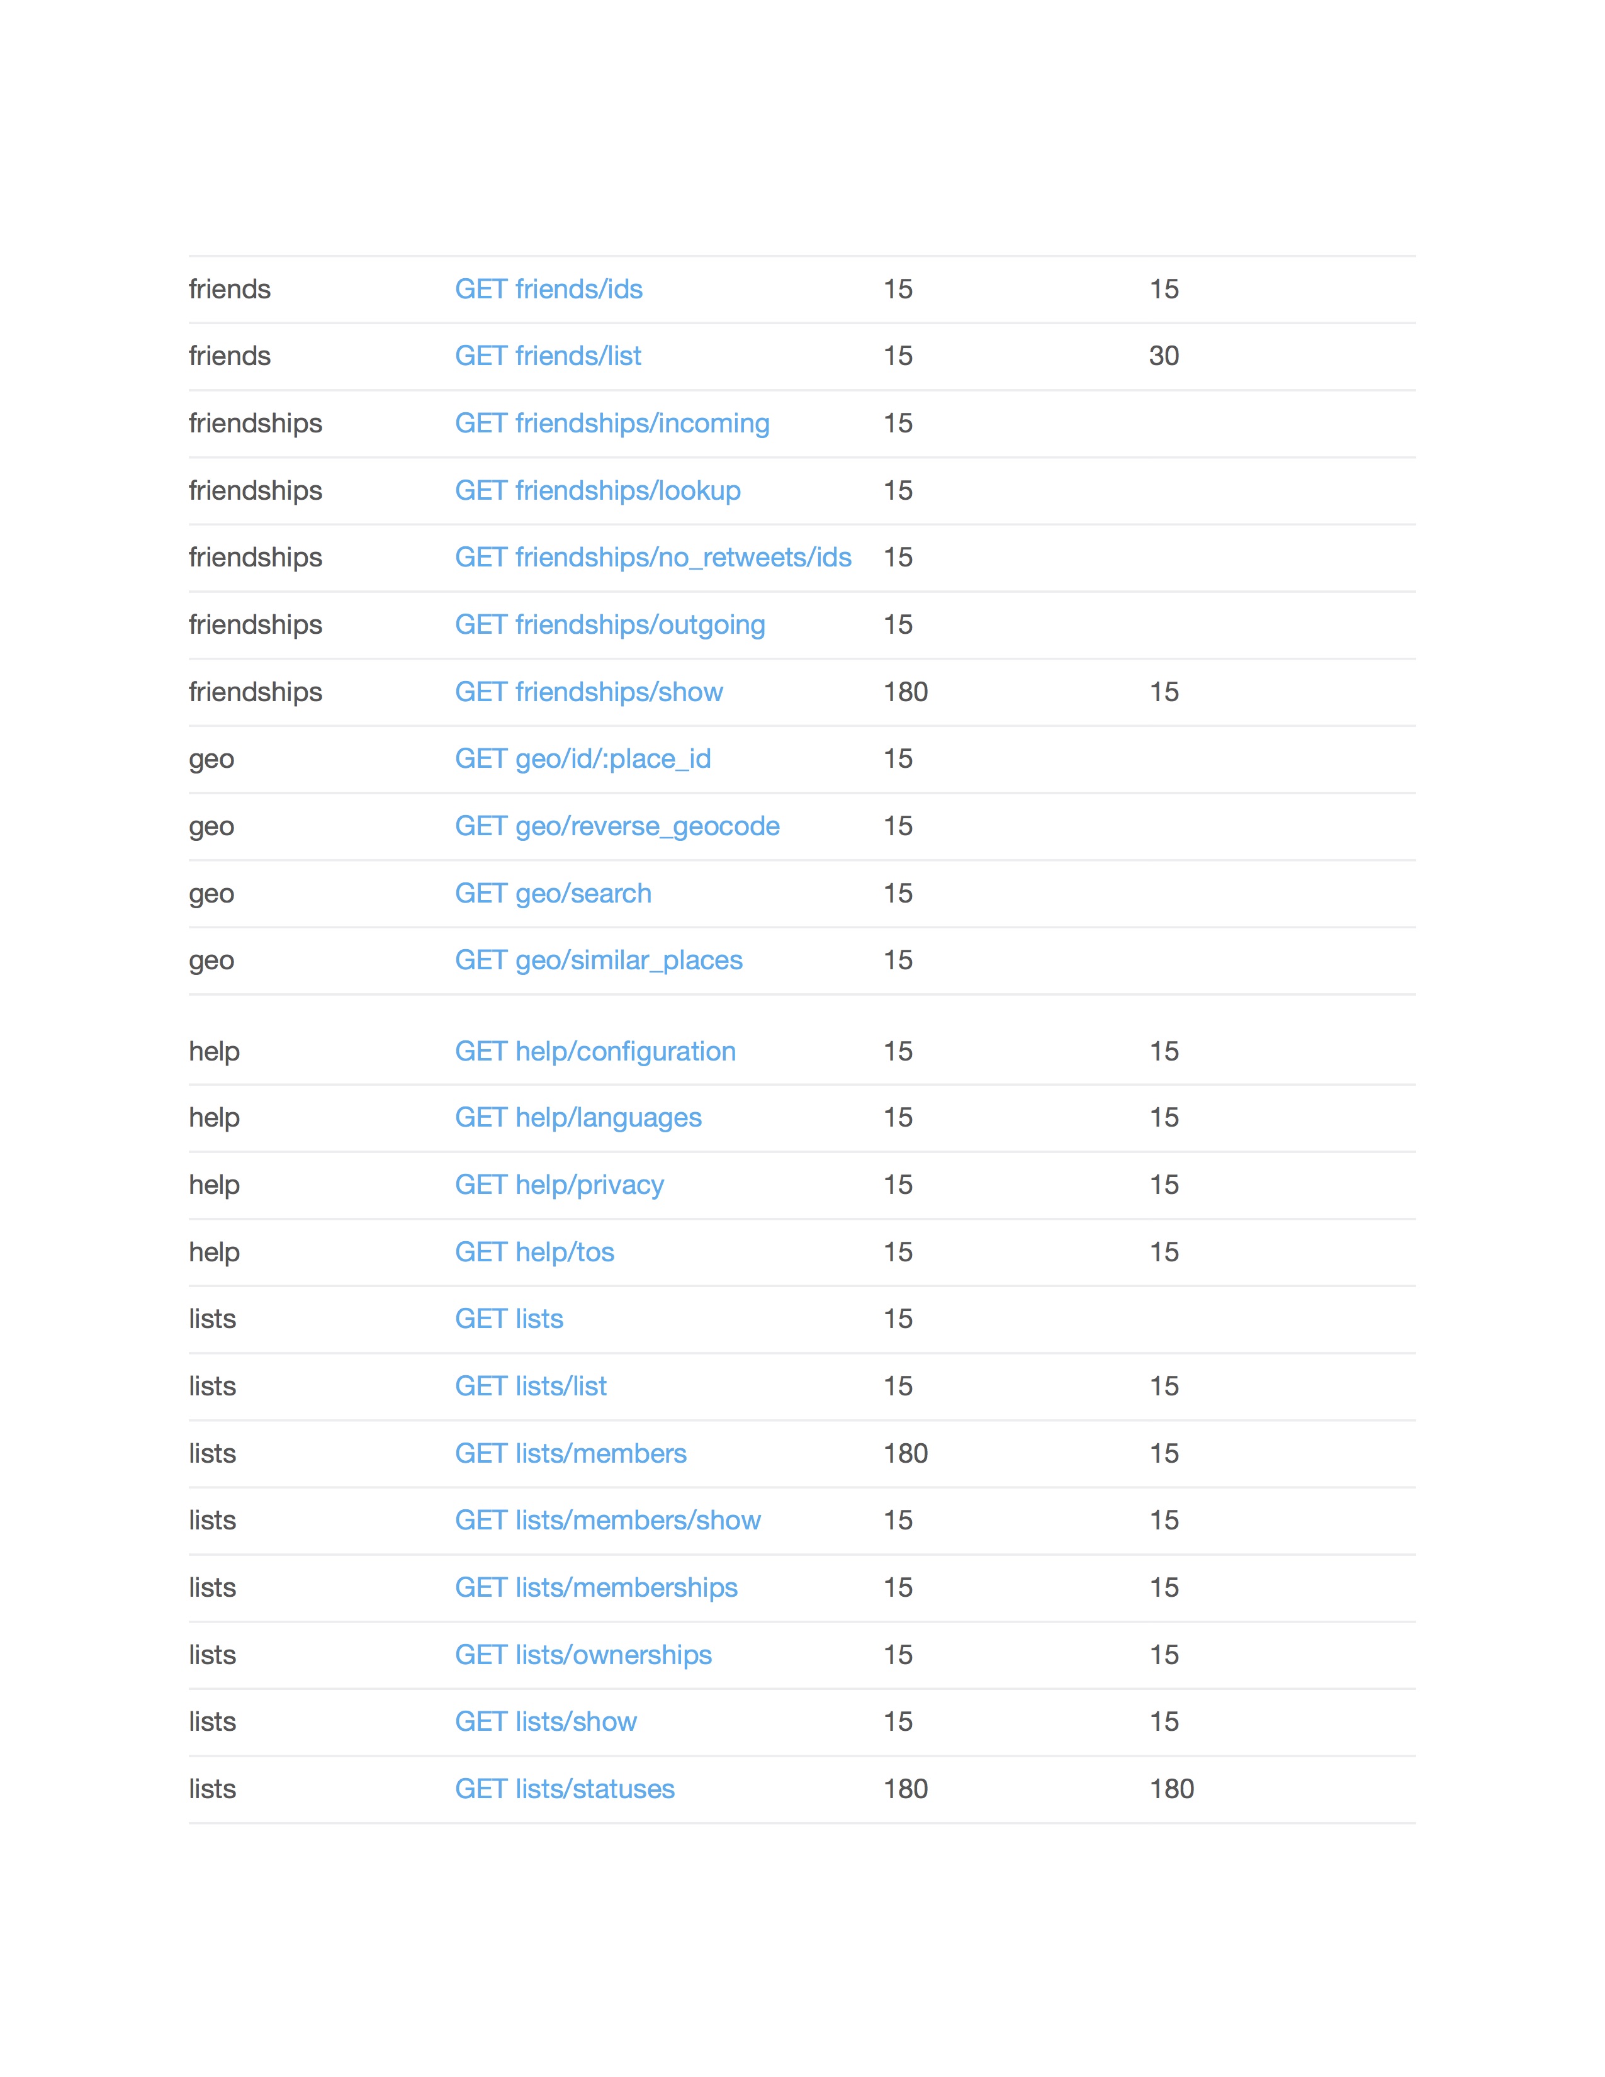Open GET lists/members/show link
The height and width of the screenshot is (2077, 1605).
pyautogui.click(x=607, y=1521)
